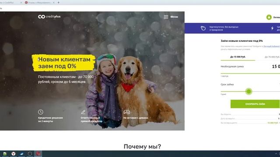Click the round-the-clock arrow icon in blue bar
This screenshot has width=280, height=157.
coord(203,28)
